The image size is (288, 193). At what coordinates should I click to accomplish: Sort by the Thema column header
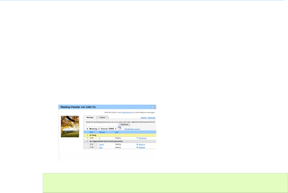pos(102,132)
